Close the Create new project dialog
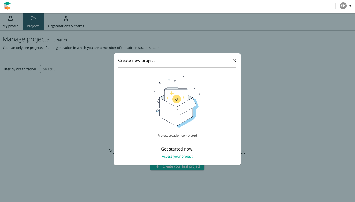The image size is (355, 202). 234,60
